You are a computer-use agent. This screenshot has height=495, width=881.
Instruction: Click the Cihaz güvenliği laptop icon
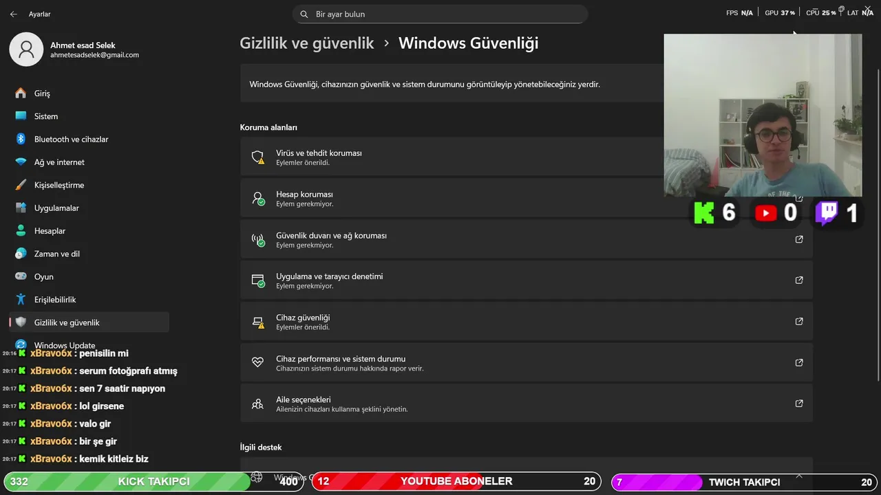(x=258, y=322)
